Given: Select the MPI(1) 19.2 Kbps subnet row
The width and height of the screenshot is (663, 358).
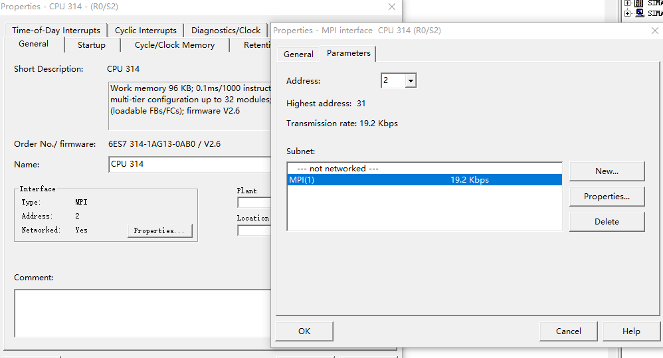Looking at the screenshot, I should 425,179.
